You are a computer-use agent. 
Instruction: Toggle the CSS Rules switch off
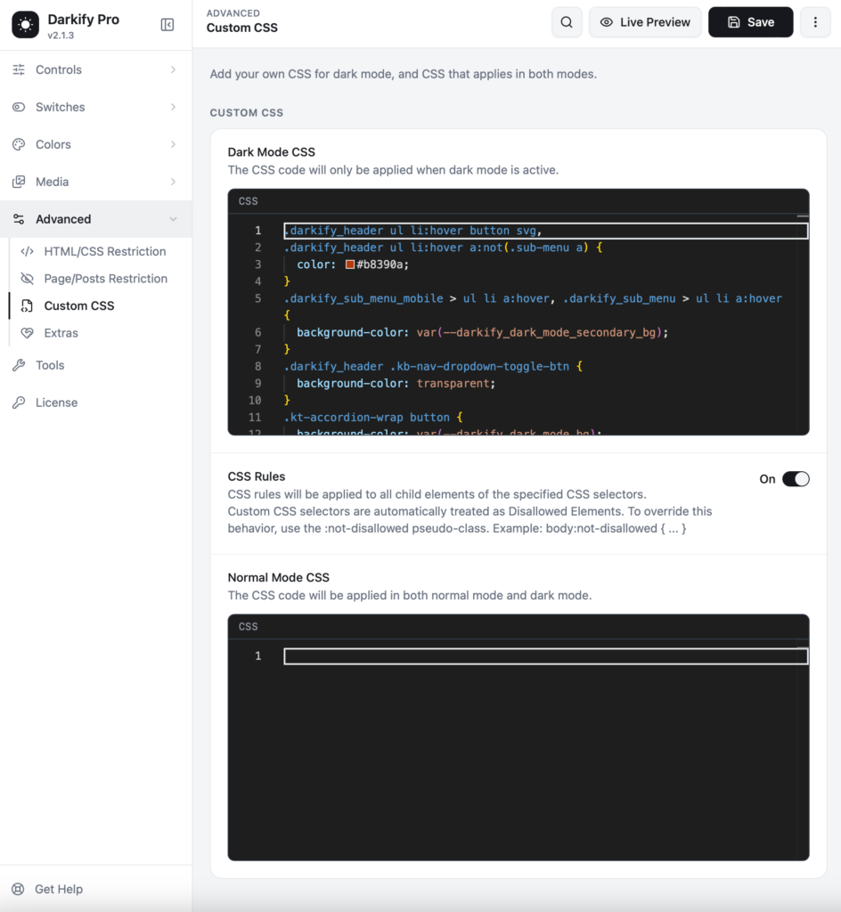click(796, 478)
